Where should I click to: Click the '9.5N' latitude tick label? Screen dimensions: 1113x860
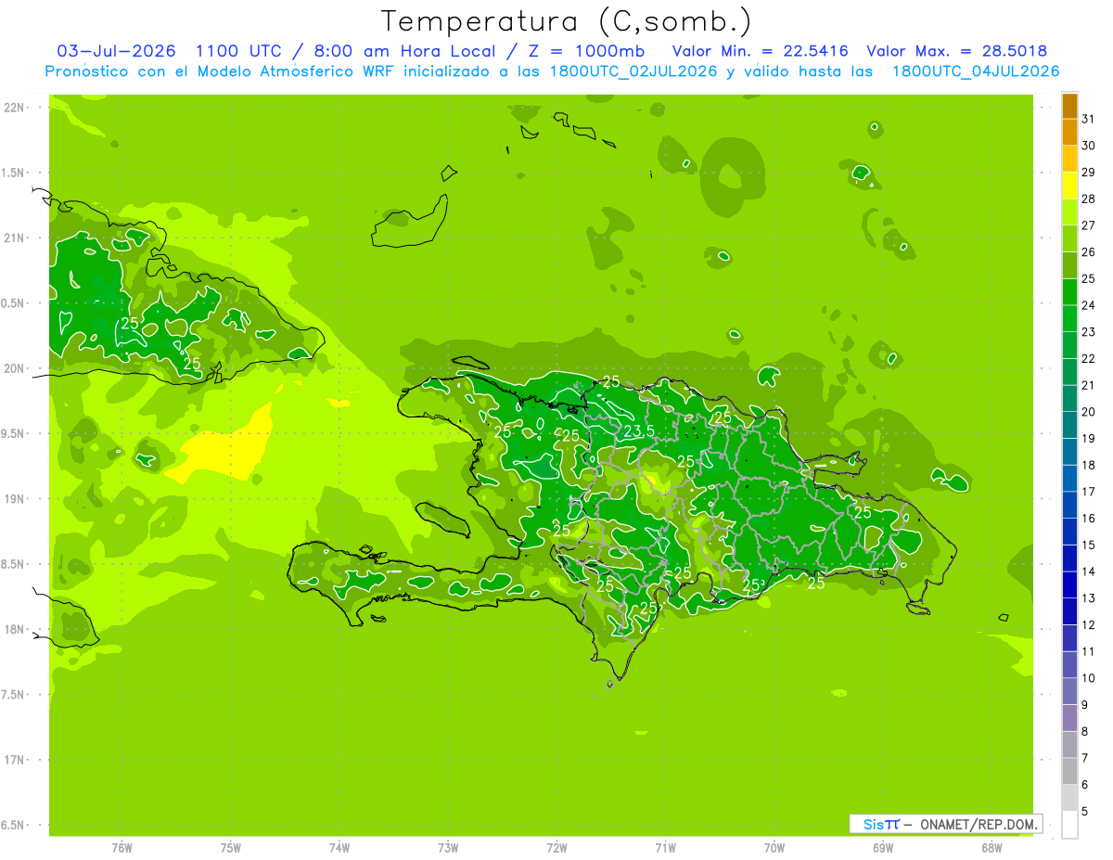(14, 433)
